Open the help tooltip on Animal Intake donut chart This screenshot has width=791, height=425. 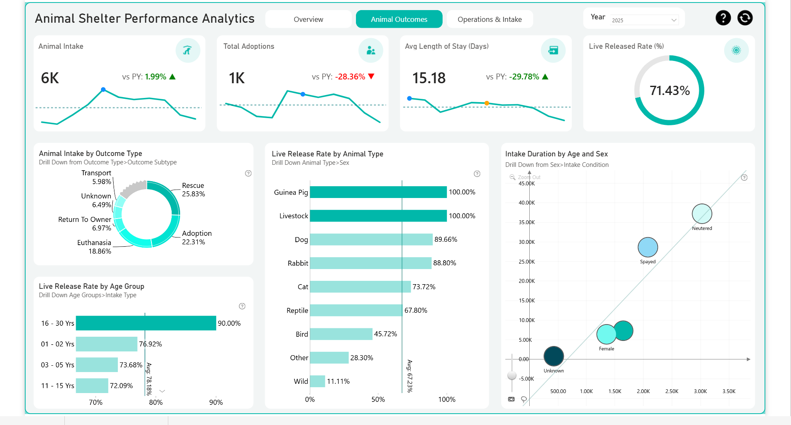pos(248,173)
